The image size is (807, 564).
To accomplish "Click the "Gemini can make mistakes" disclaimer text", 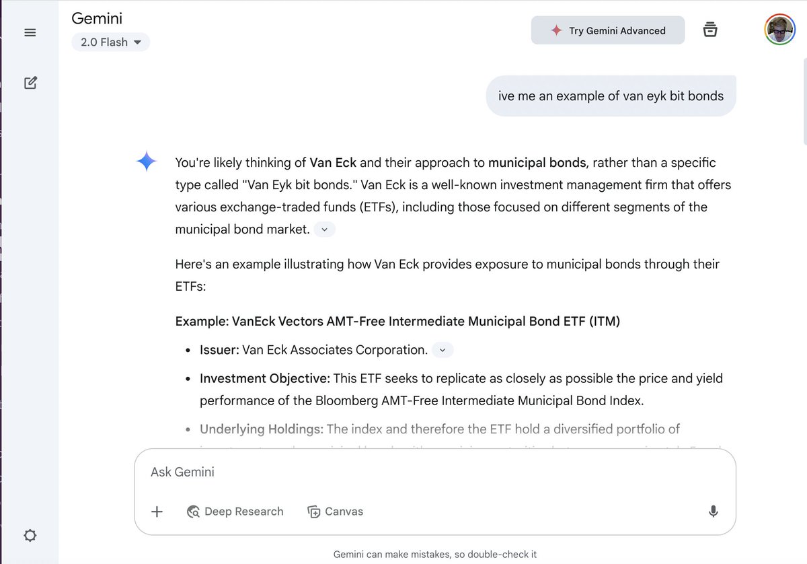I will point(434,555).
